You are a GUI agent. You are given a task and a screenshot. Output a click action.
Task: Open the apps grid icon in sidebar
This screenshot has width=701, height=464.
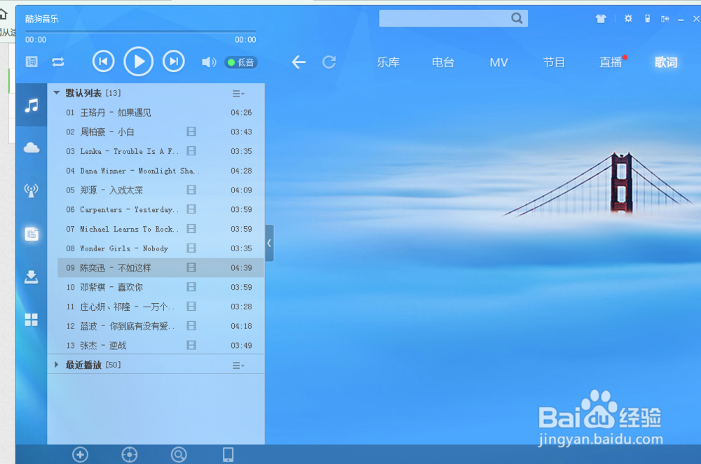31,319
